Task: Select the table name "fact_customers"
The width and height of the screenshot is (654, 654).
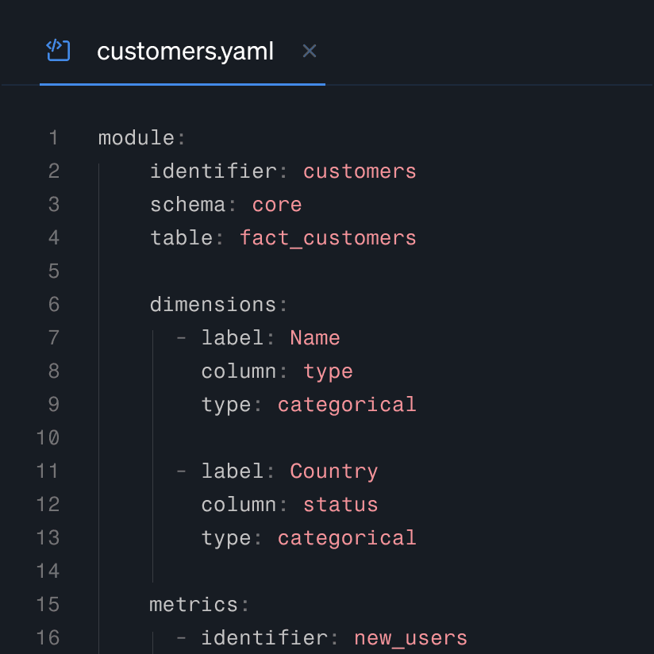Action: tap(328, 237)
